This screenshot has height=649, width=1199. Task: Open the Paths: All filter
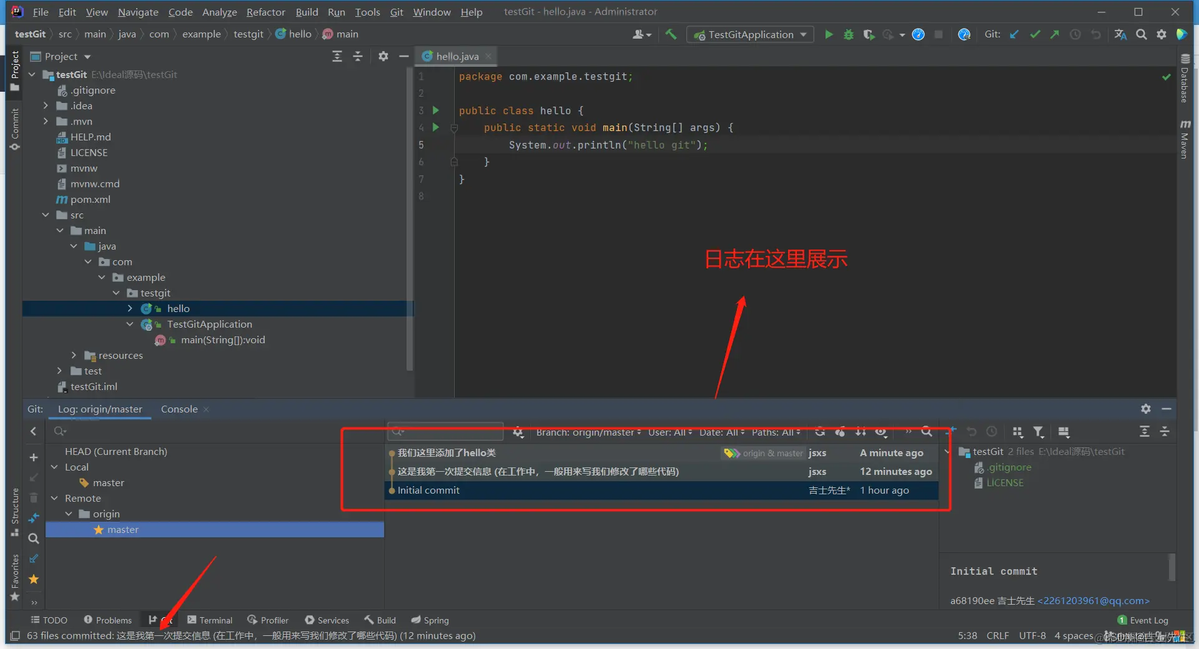pyautogui.click(x=776, y=432)
